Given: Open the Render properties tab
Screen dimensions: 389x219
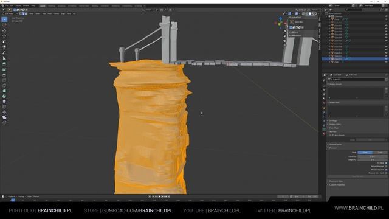Looking at the screenshot, I should click(x=324, y=85).
